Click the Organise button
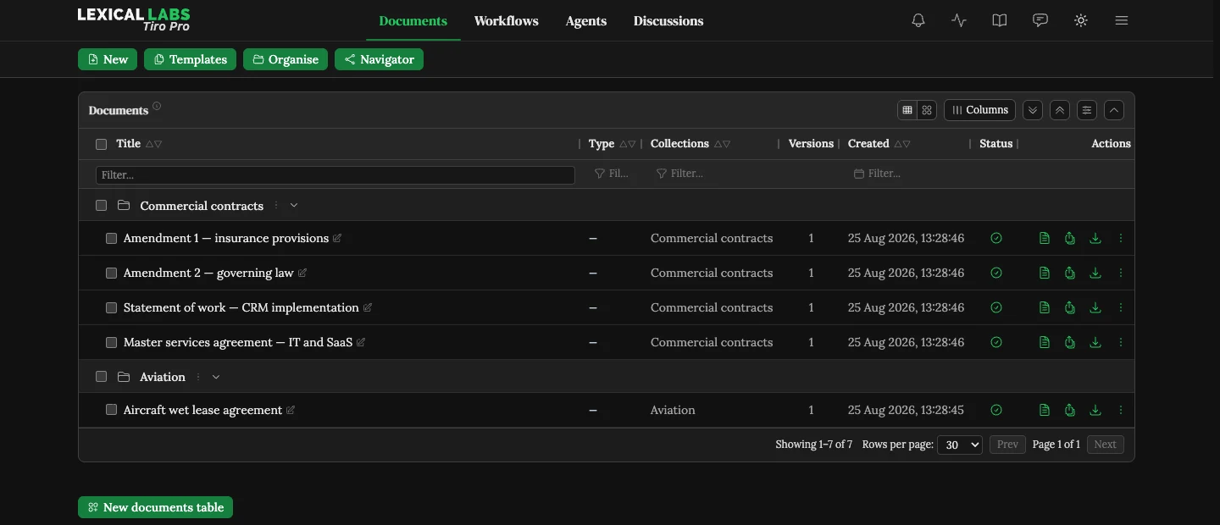Screen dimensions: 1220x525 pyautogui.click(x=286, y=59)
